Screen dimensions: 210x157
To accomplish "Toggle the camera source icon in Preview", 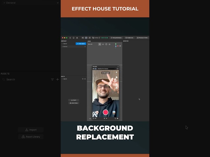I will pyautogui.click(x=95, y=69).
